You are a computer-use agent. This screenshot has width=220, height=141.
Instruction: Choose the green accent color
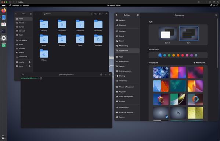click(x=169, y=55)
